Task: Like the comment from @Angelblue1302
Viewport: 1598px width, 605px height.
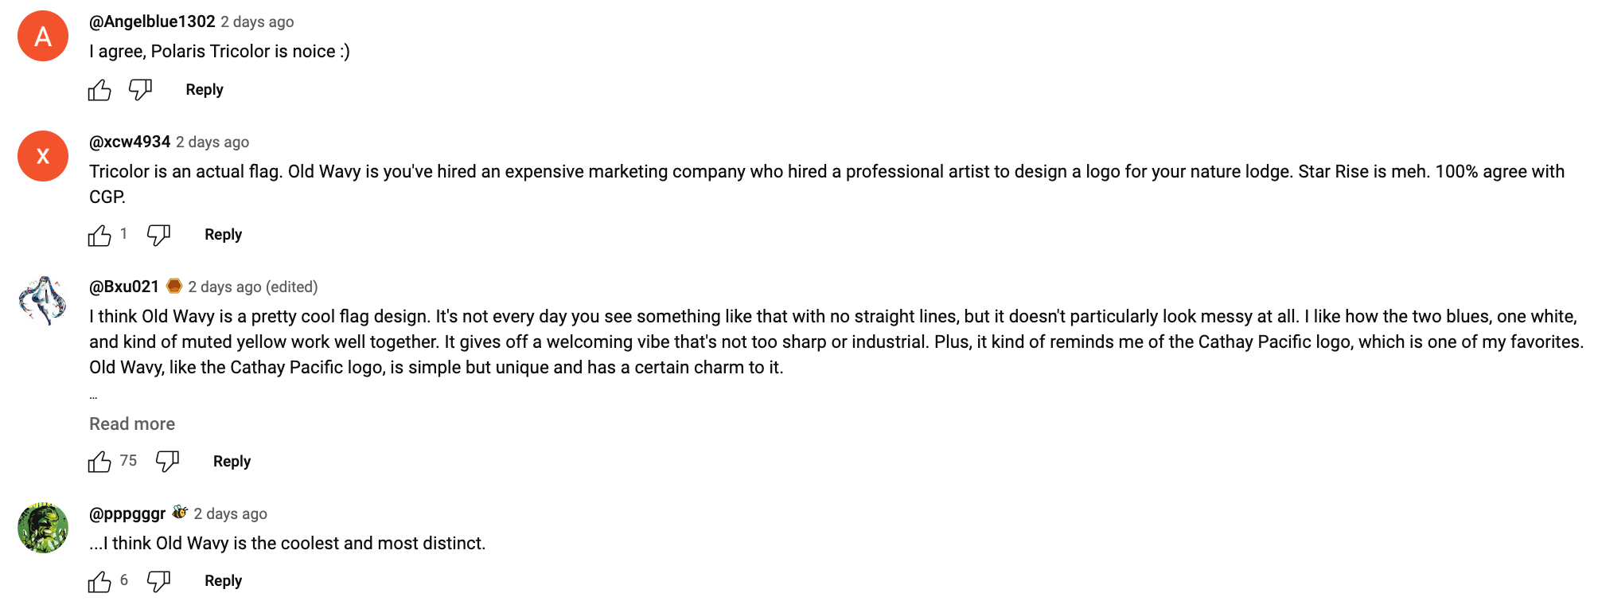Action: [x=99, y=90]
